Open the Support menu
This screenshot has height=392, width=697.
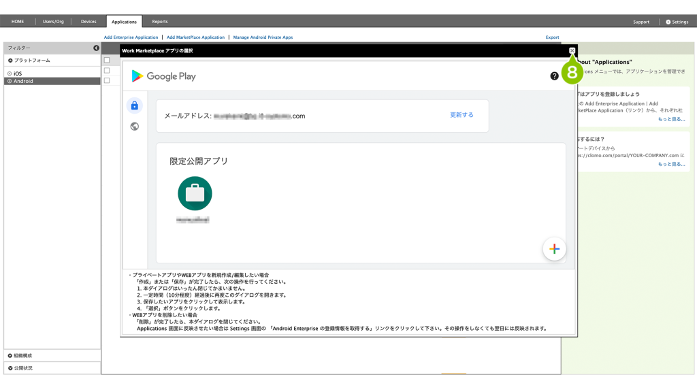[641, 22]
